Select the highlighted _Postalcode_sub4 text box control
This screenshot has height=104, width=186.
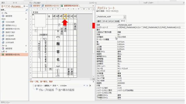coord(65,16)
